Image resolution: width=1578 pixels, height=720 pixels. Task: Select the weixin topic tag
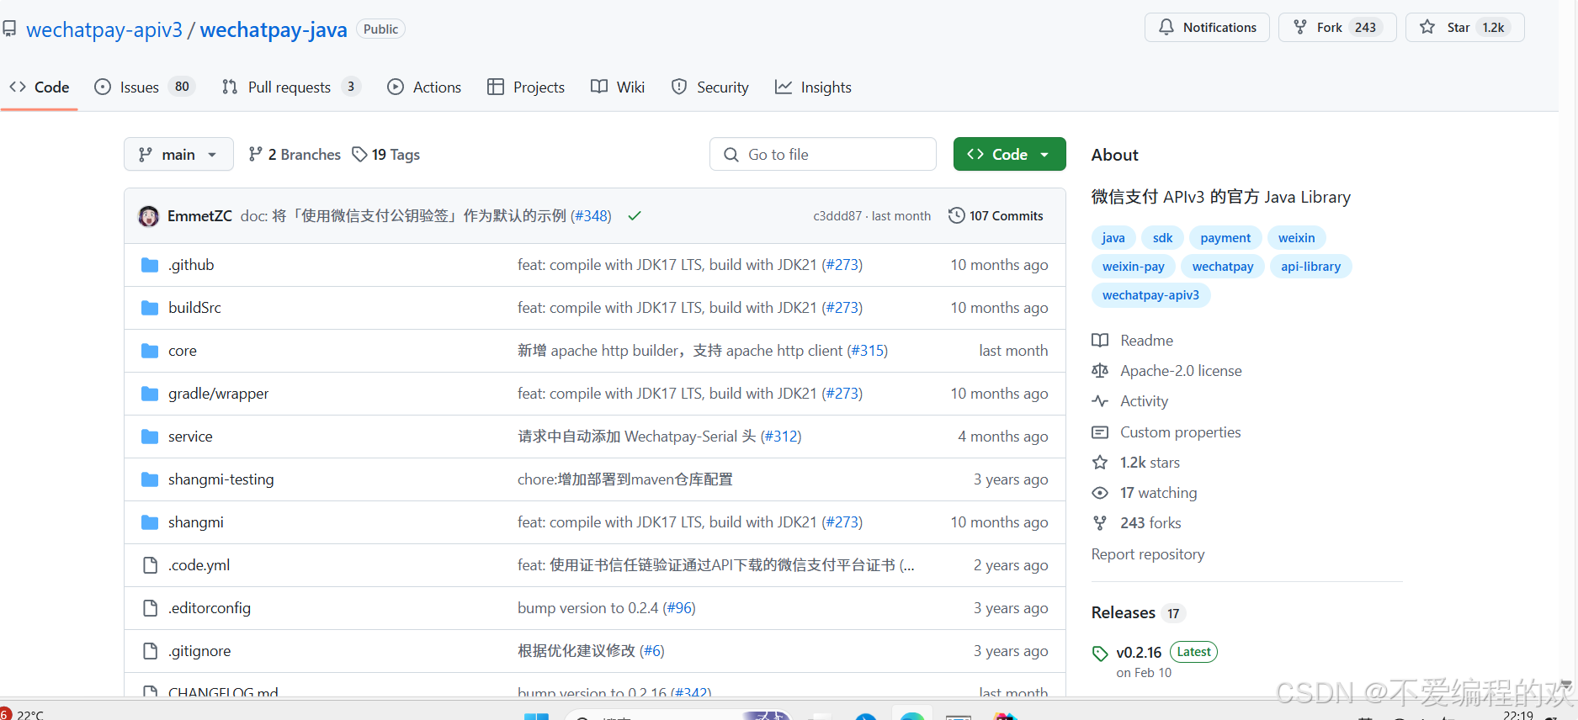(x=1296, y=238)
